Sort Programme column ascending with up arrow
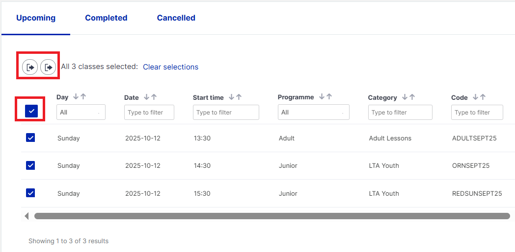The image size is (515, 252). [x=329, y=97]
